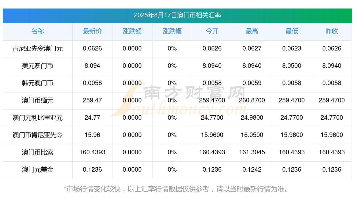Click the low value 0.0623
Viewport: 355px width, 198px height.
(292, 49)
